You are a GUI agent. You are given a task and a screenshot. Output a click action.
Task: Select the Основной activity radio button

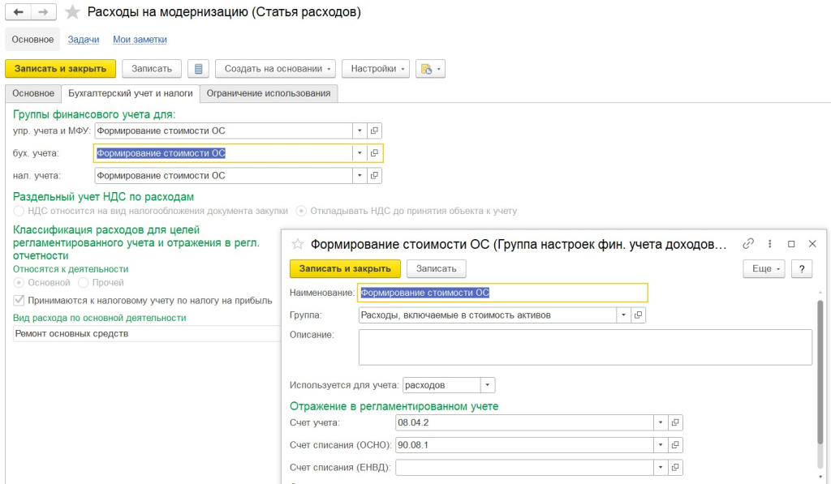19,283
